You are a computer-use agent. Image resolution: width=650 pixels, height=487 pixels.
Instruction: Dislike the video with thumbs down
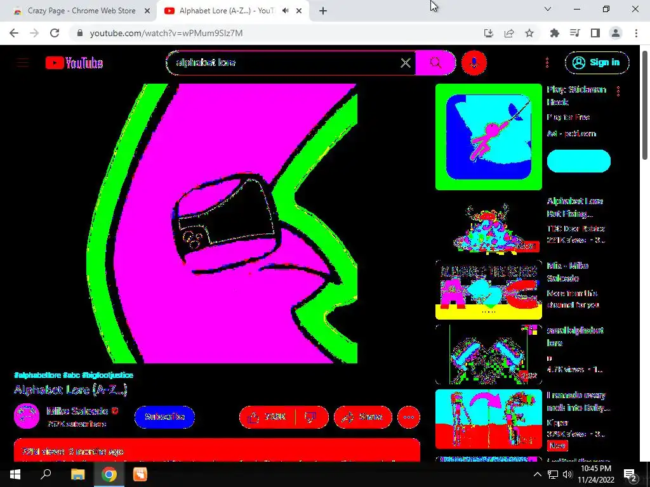pyautogui.click(x=311, y=417)
